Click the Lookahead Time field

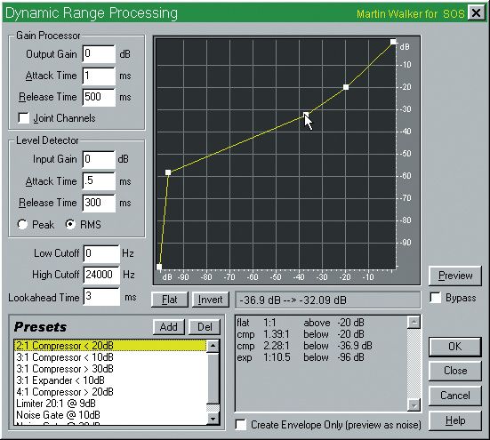point(101,297)
